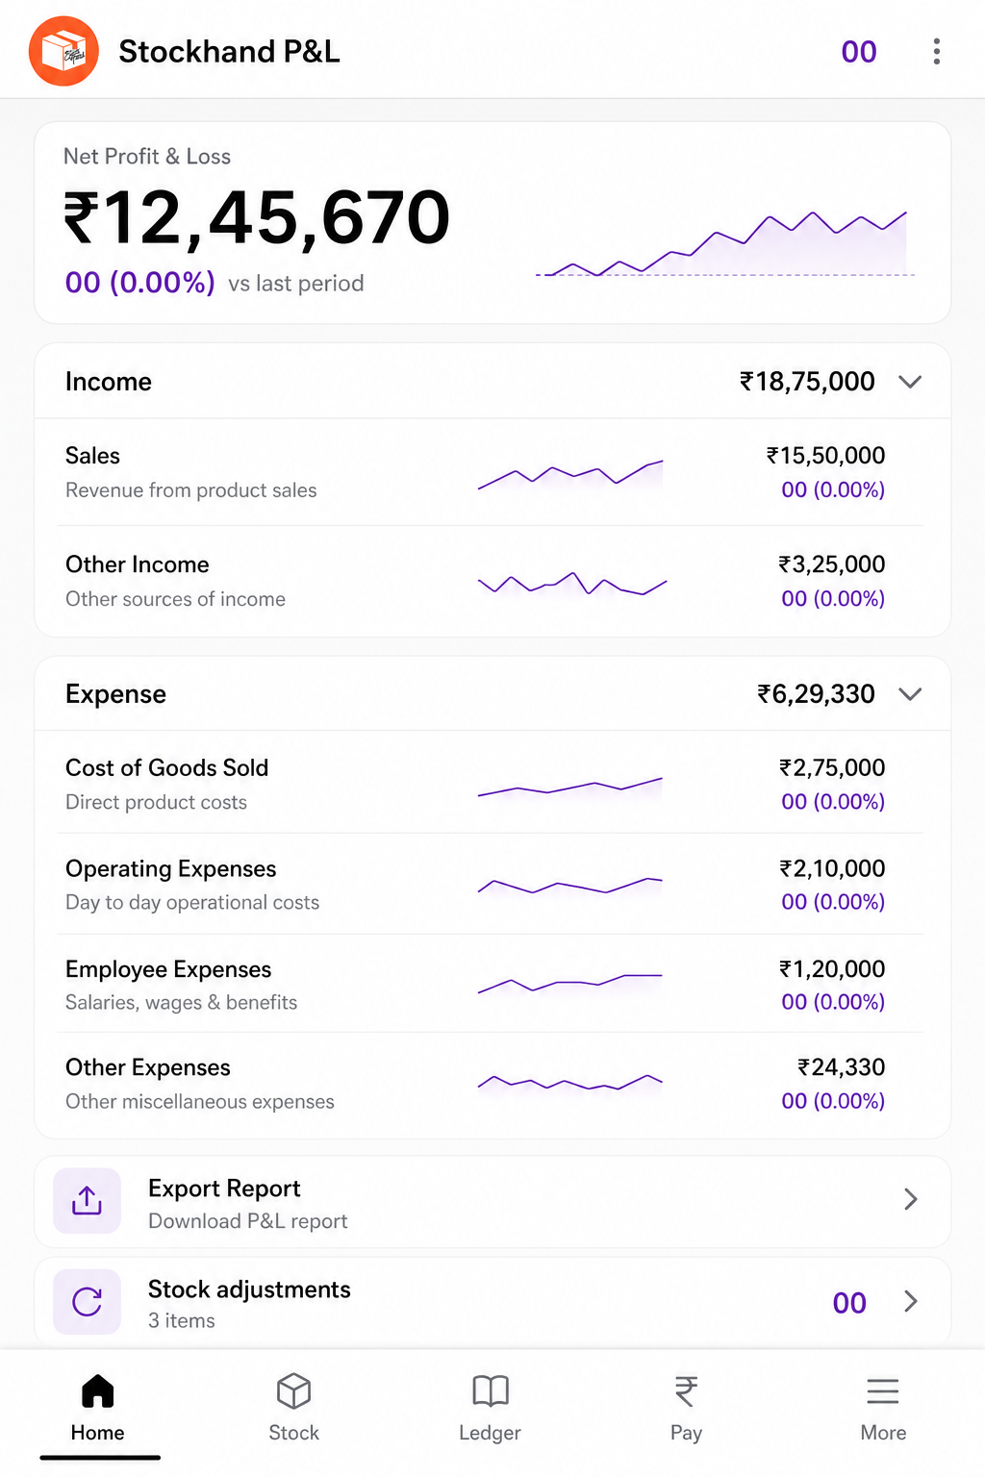Screen dimensions: 985x1477
Task: Tap Operating Expenses amount ₹2,10,000
Action: [x=831, y=869]
